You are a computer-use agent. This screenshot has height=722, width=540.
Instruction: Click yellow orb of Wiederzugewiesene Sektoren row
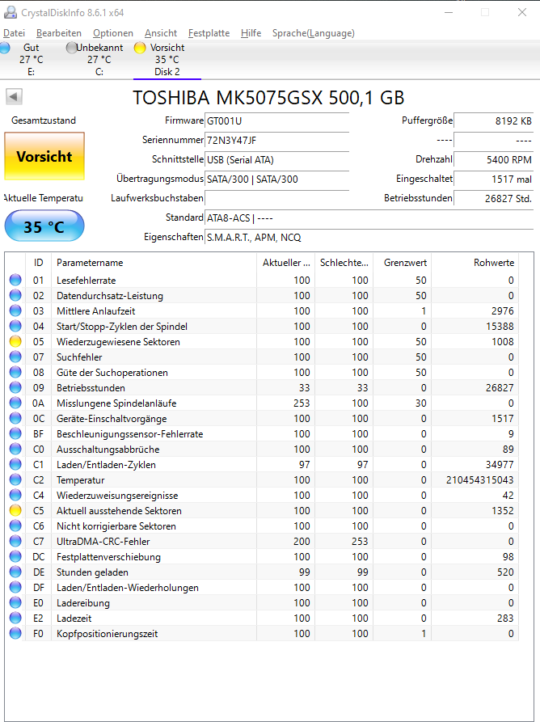click(x=15, y=342)
